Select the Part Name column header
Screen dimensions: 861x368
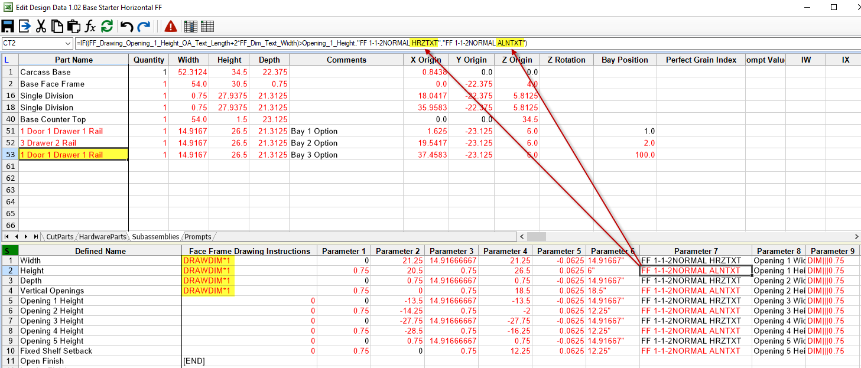(74, 60)
